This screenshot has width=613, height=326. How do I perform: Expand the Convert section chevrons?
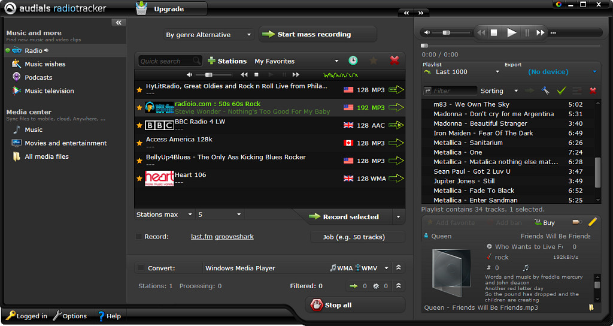(x=398, y=268)
